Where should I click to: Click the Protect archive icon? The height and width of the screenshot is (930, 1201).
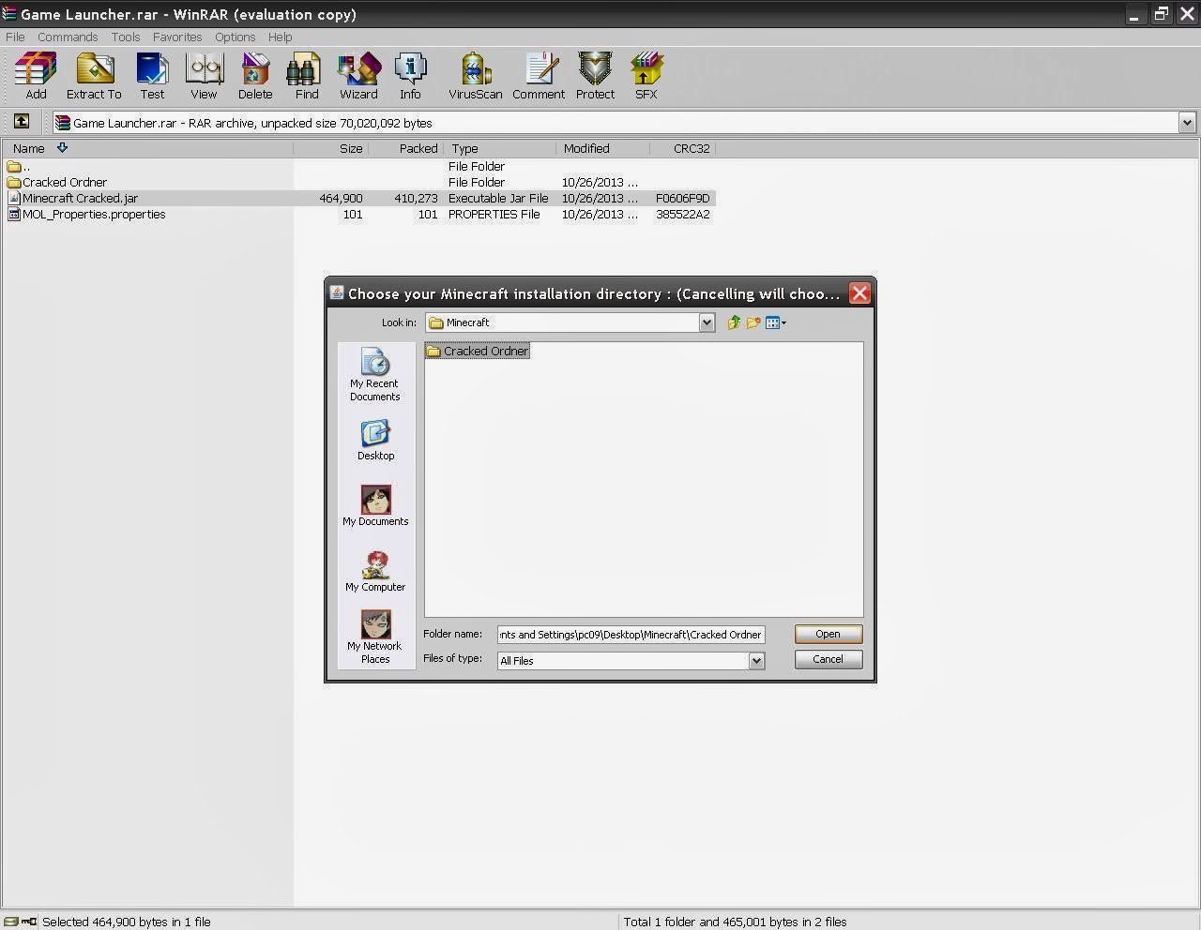point(595,76)
